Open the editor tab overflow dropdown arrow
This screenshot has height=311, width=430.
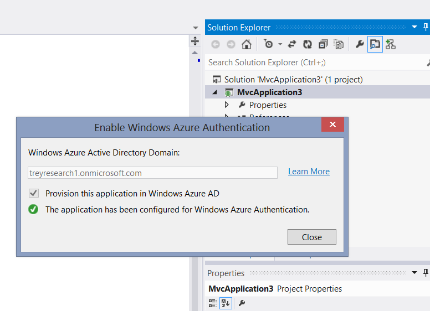[195, 28]
